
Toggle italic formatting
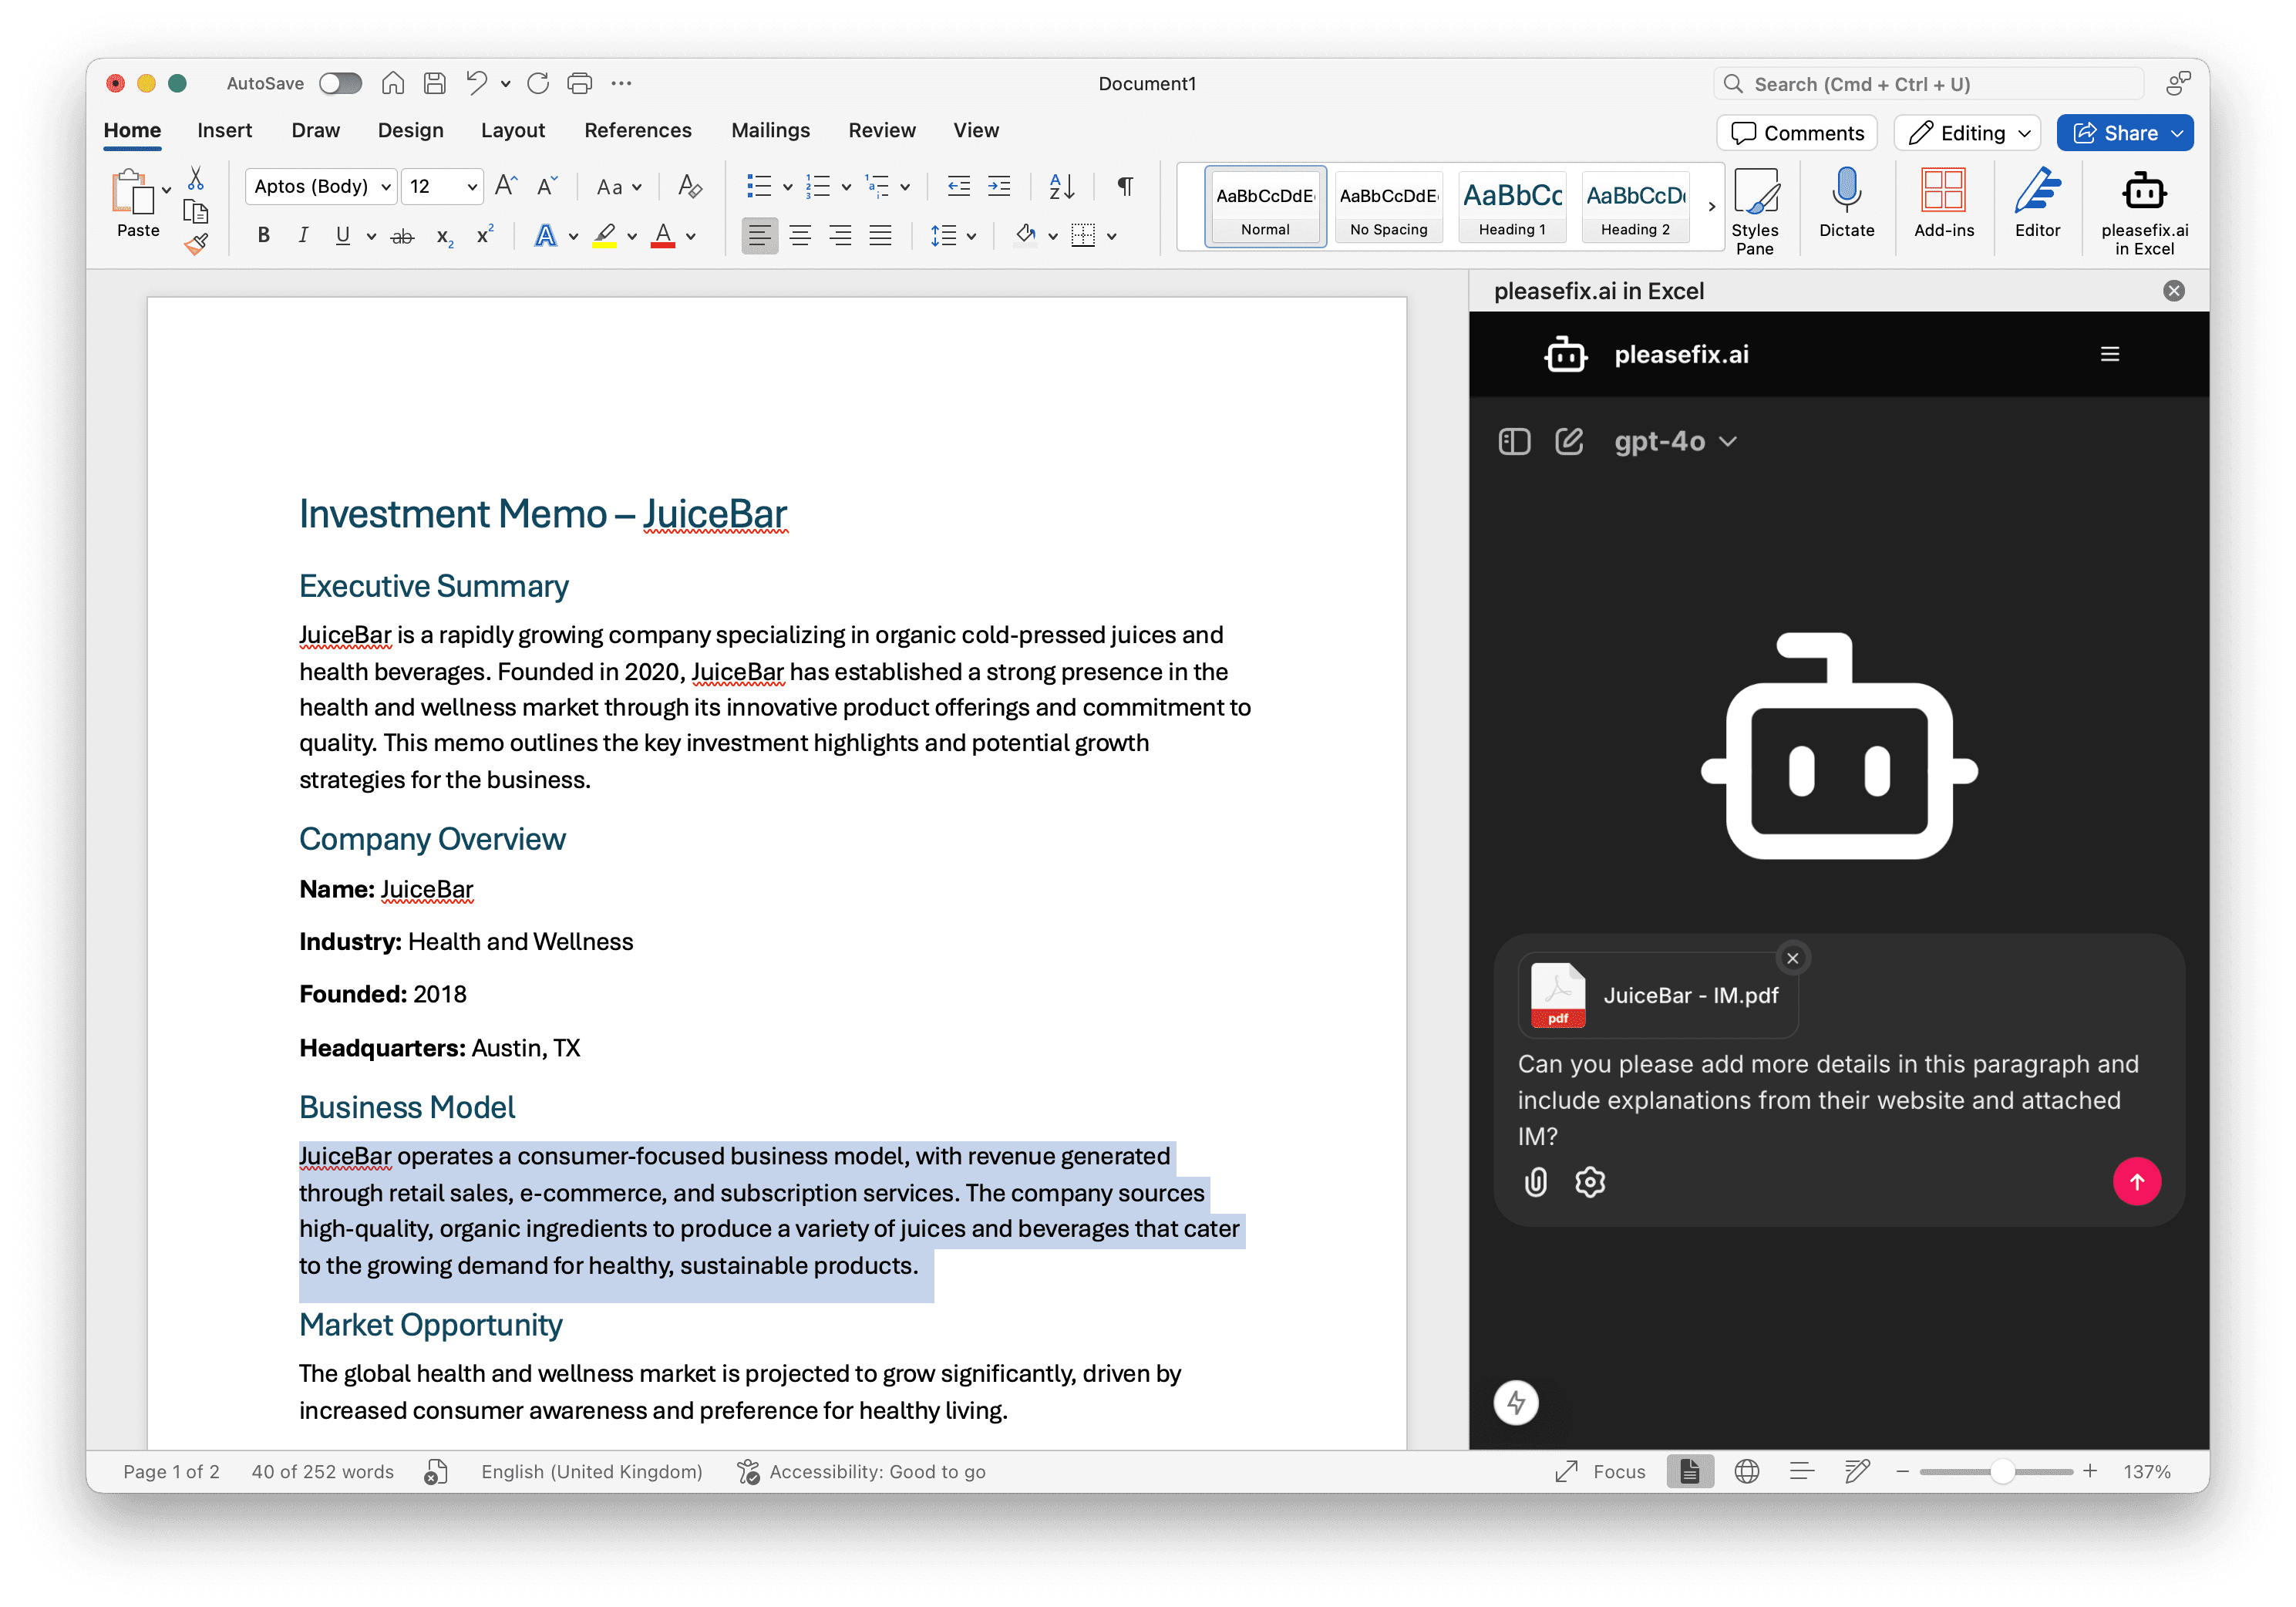(x=302, y=235)
